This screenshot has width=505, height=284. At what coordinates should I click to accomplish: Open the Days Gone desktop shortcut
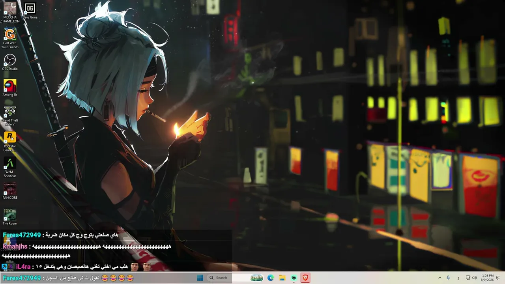pos(30,11)
